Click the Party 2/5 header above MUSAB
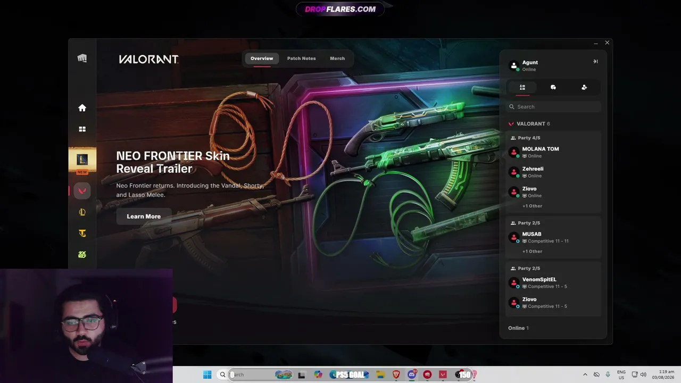The image size is (681, 383). pos(525,223)
